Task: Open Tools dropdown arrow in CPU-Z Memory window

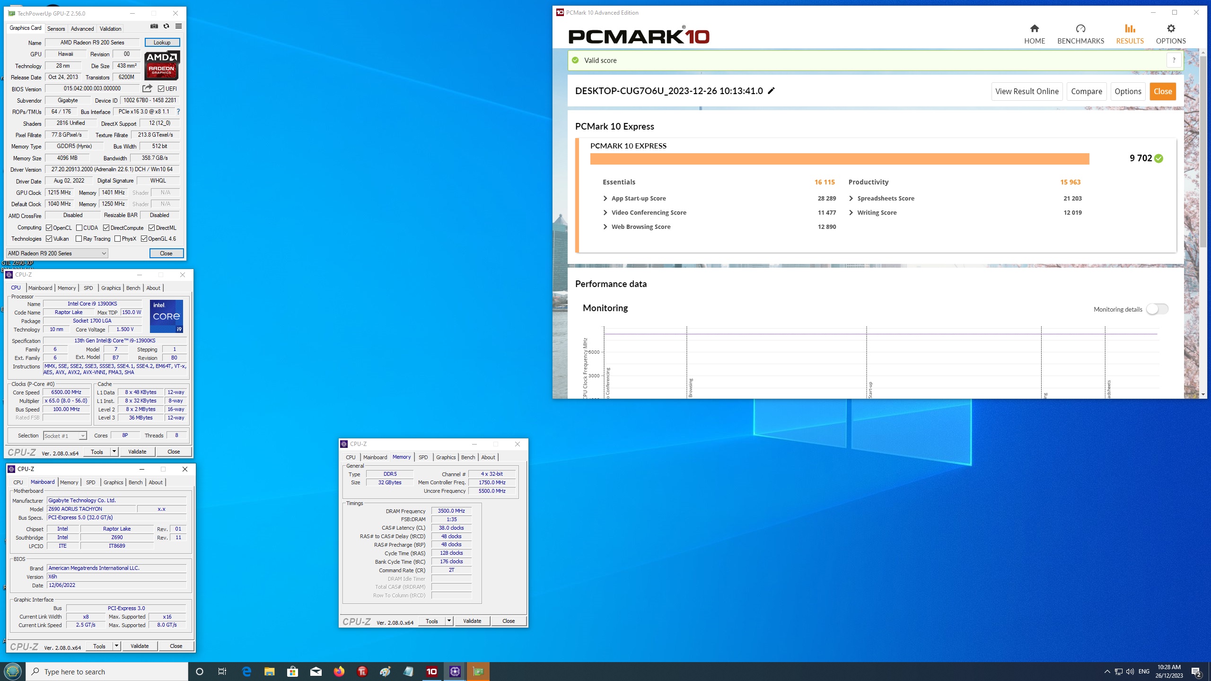Action: click(449, 621)
